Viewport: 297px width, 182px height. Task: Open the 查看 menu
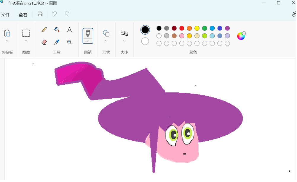tap(23, 14)
